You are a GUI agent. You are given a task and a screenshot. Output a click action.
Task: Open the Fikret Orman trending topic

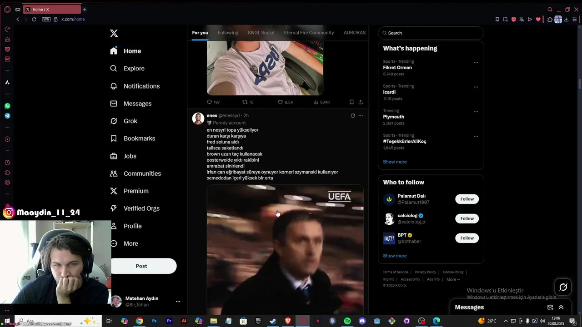(x=397, y=68)
